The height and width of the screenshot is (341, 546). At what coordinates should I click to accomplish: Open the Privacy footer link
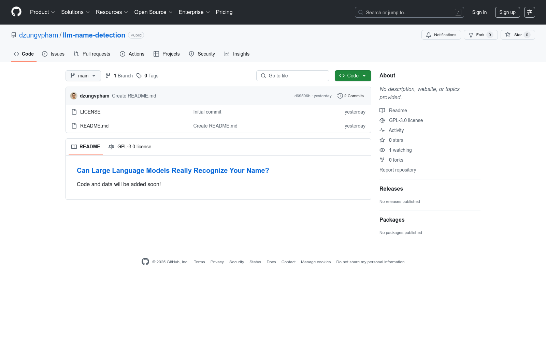217,262
